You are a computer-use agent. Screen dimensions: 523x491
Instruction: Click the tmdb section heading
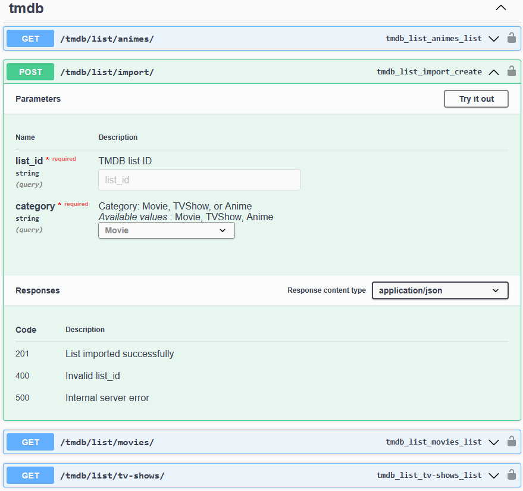26,8
